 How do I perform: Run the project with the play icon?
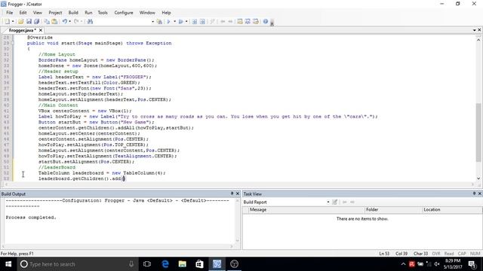pos(169,22)
